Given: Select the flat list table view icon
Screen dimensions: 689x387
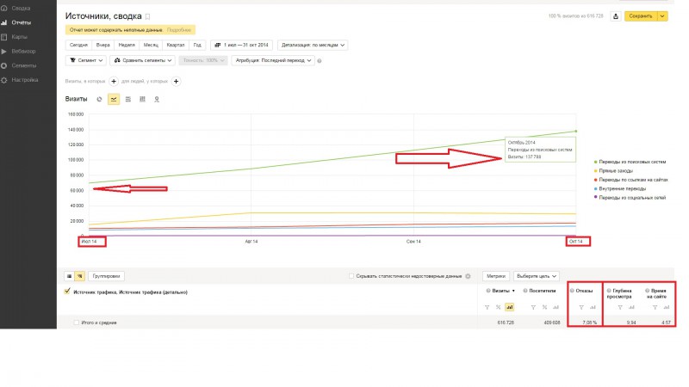Looking at the screenshot, I should coord(70,276).
